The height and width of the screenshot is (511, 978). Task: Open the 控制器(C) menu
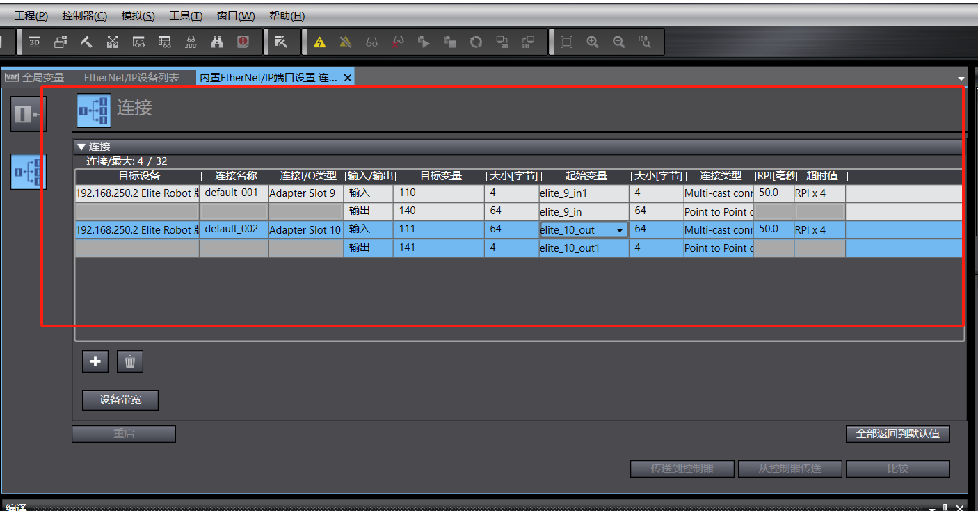pos(84,16)
